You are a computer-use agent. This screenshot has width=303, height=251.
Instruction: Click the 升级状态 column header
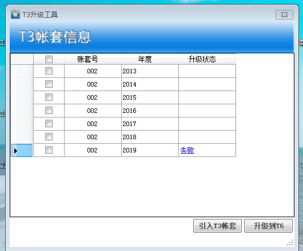tap(207, 59)
